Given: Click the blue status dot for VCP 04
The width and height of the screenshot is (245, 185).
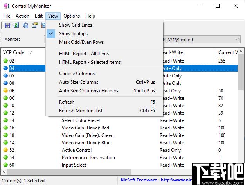Looking at the screenshot, I should pos(5,68).
